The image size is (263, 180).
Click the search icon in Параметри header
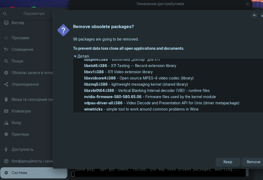point(5,14)
